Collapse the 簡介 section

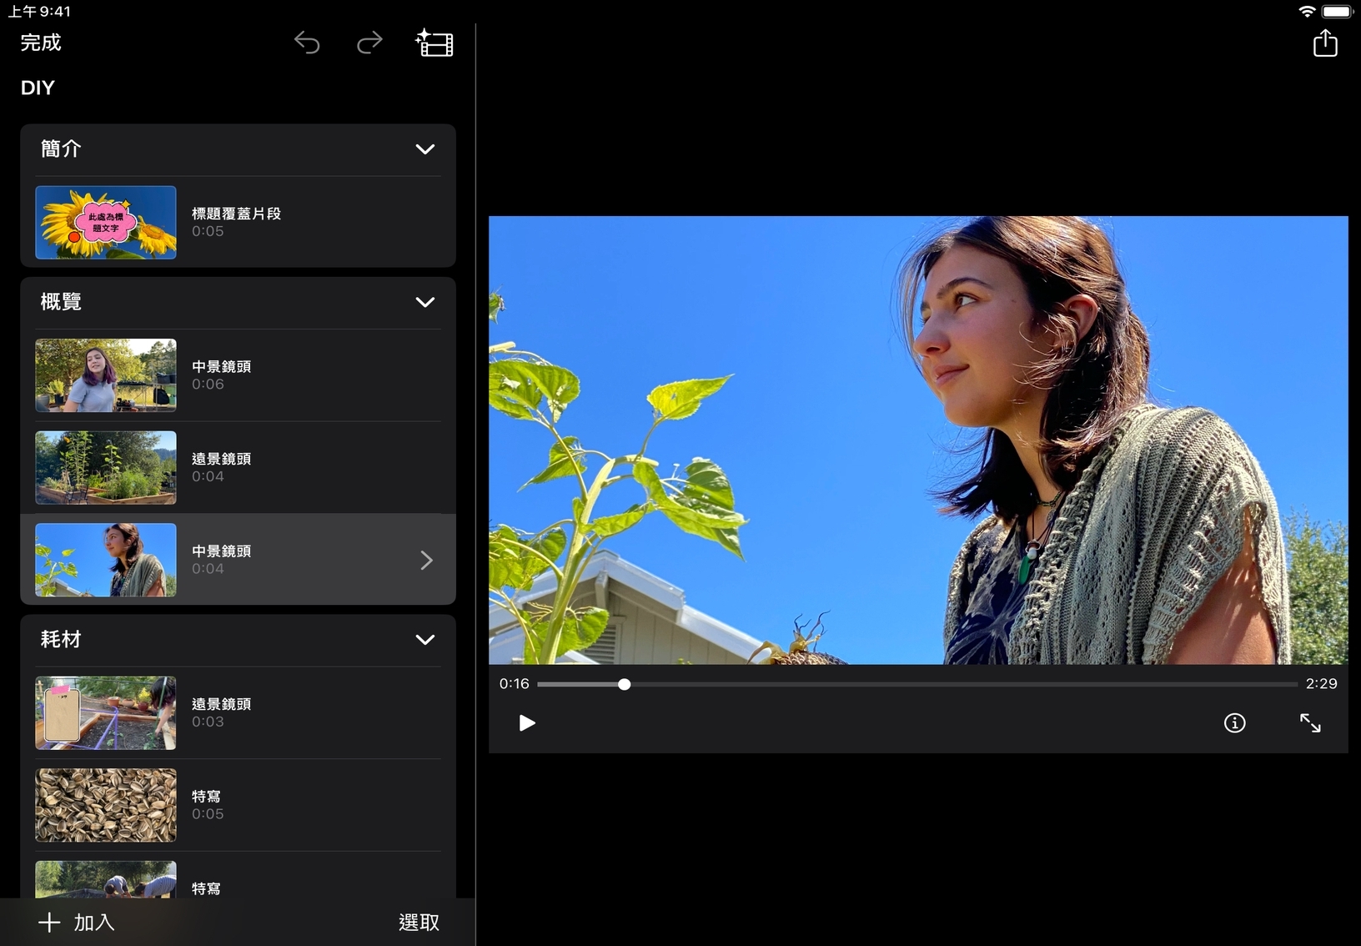[424, 149]
